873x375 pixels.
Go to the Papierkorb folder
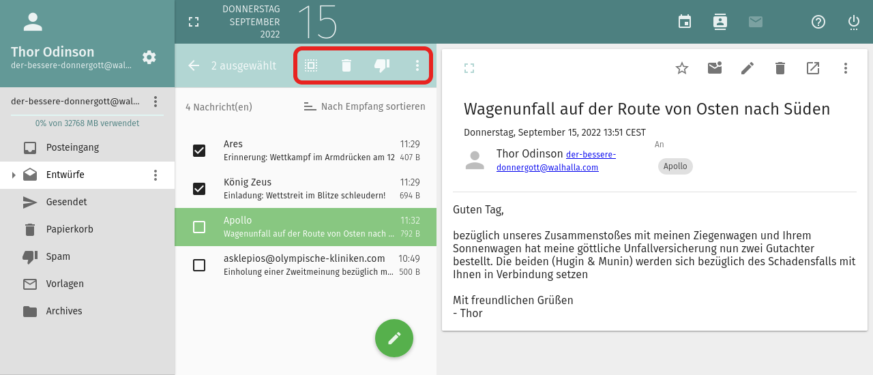(70, 229)
